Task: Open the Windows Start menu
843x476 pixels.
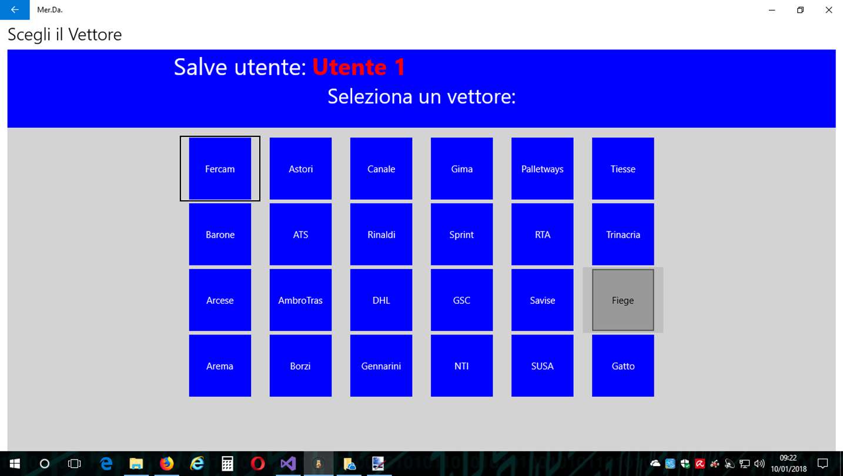Action: (x=14, y=464)
